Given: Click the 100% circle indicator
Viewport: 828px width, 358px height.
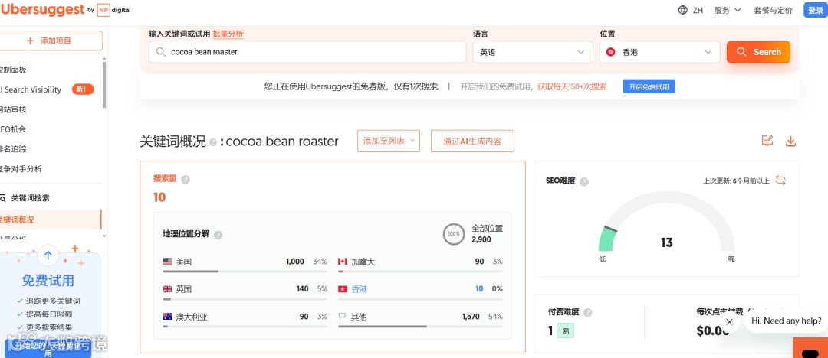Looking at the screenshot, I should pyautogui.click(x=454, y=233).
